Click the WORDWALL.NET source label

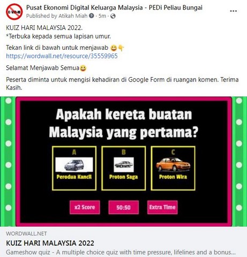26,233
